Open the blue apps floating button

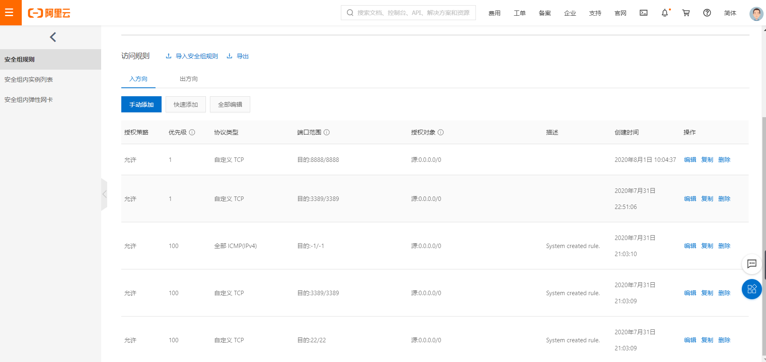click(x=751, y=289)
